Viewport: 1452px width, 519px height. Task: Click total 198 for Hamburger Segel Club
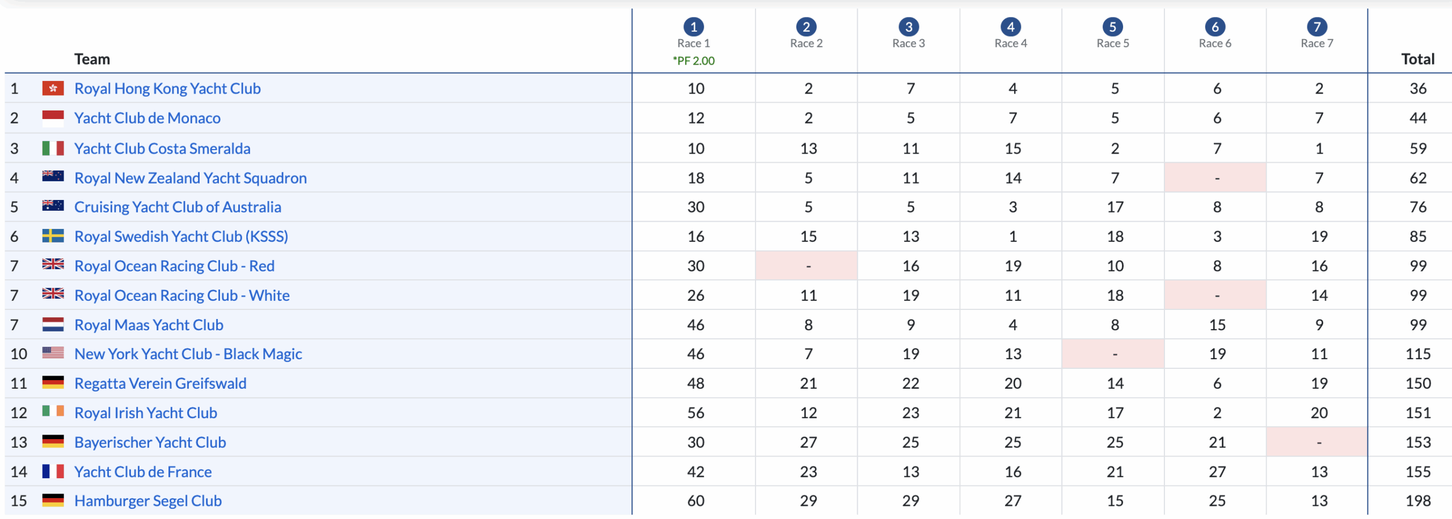(x=1418, y=501)
